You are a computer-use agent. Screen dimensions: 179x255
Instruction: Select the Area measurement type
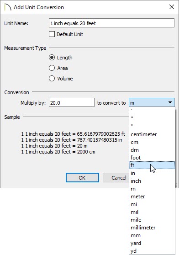click(52, 68)
